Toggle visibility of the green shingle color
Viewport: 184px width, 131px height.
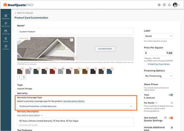(x=39, y=69)
